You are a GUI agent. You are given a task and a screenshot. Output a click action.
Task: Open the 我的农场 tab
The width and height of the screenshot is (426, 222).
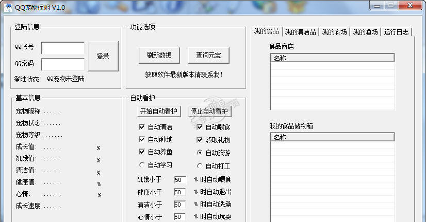coord(334,32)
